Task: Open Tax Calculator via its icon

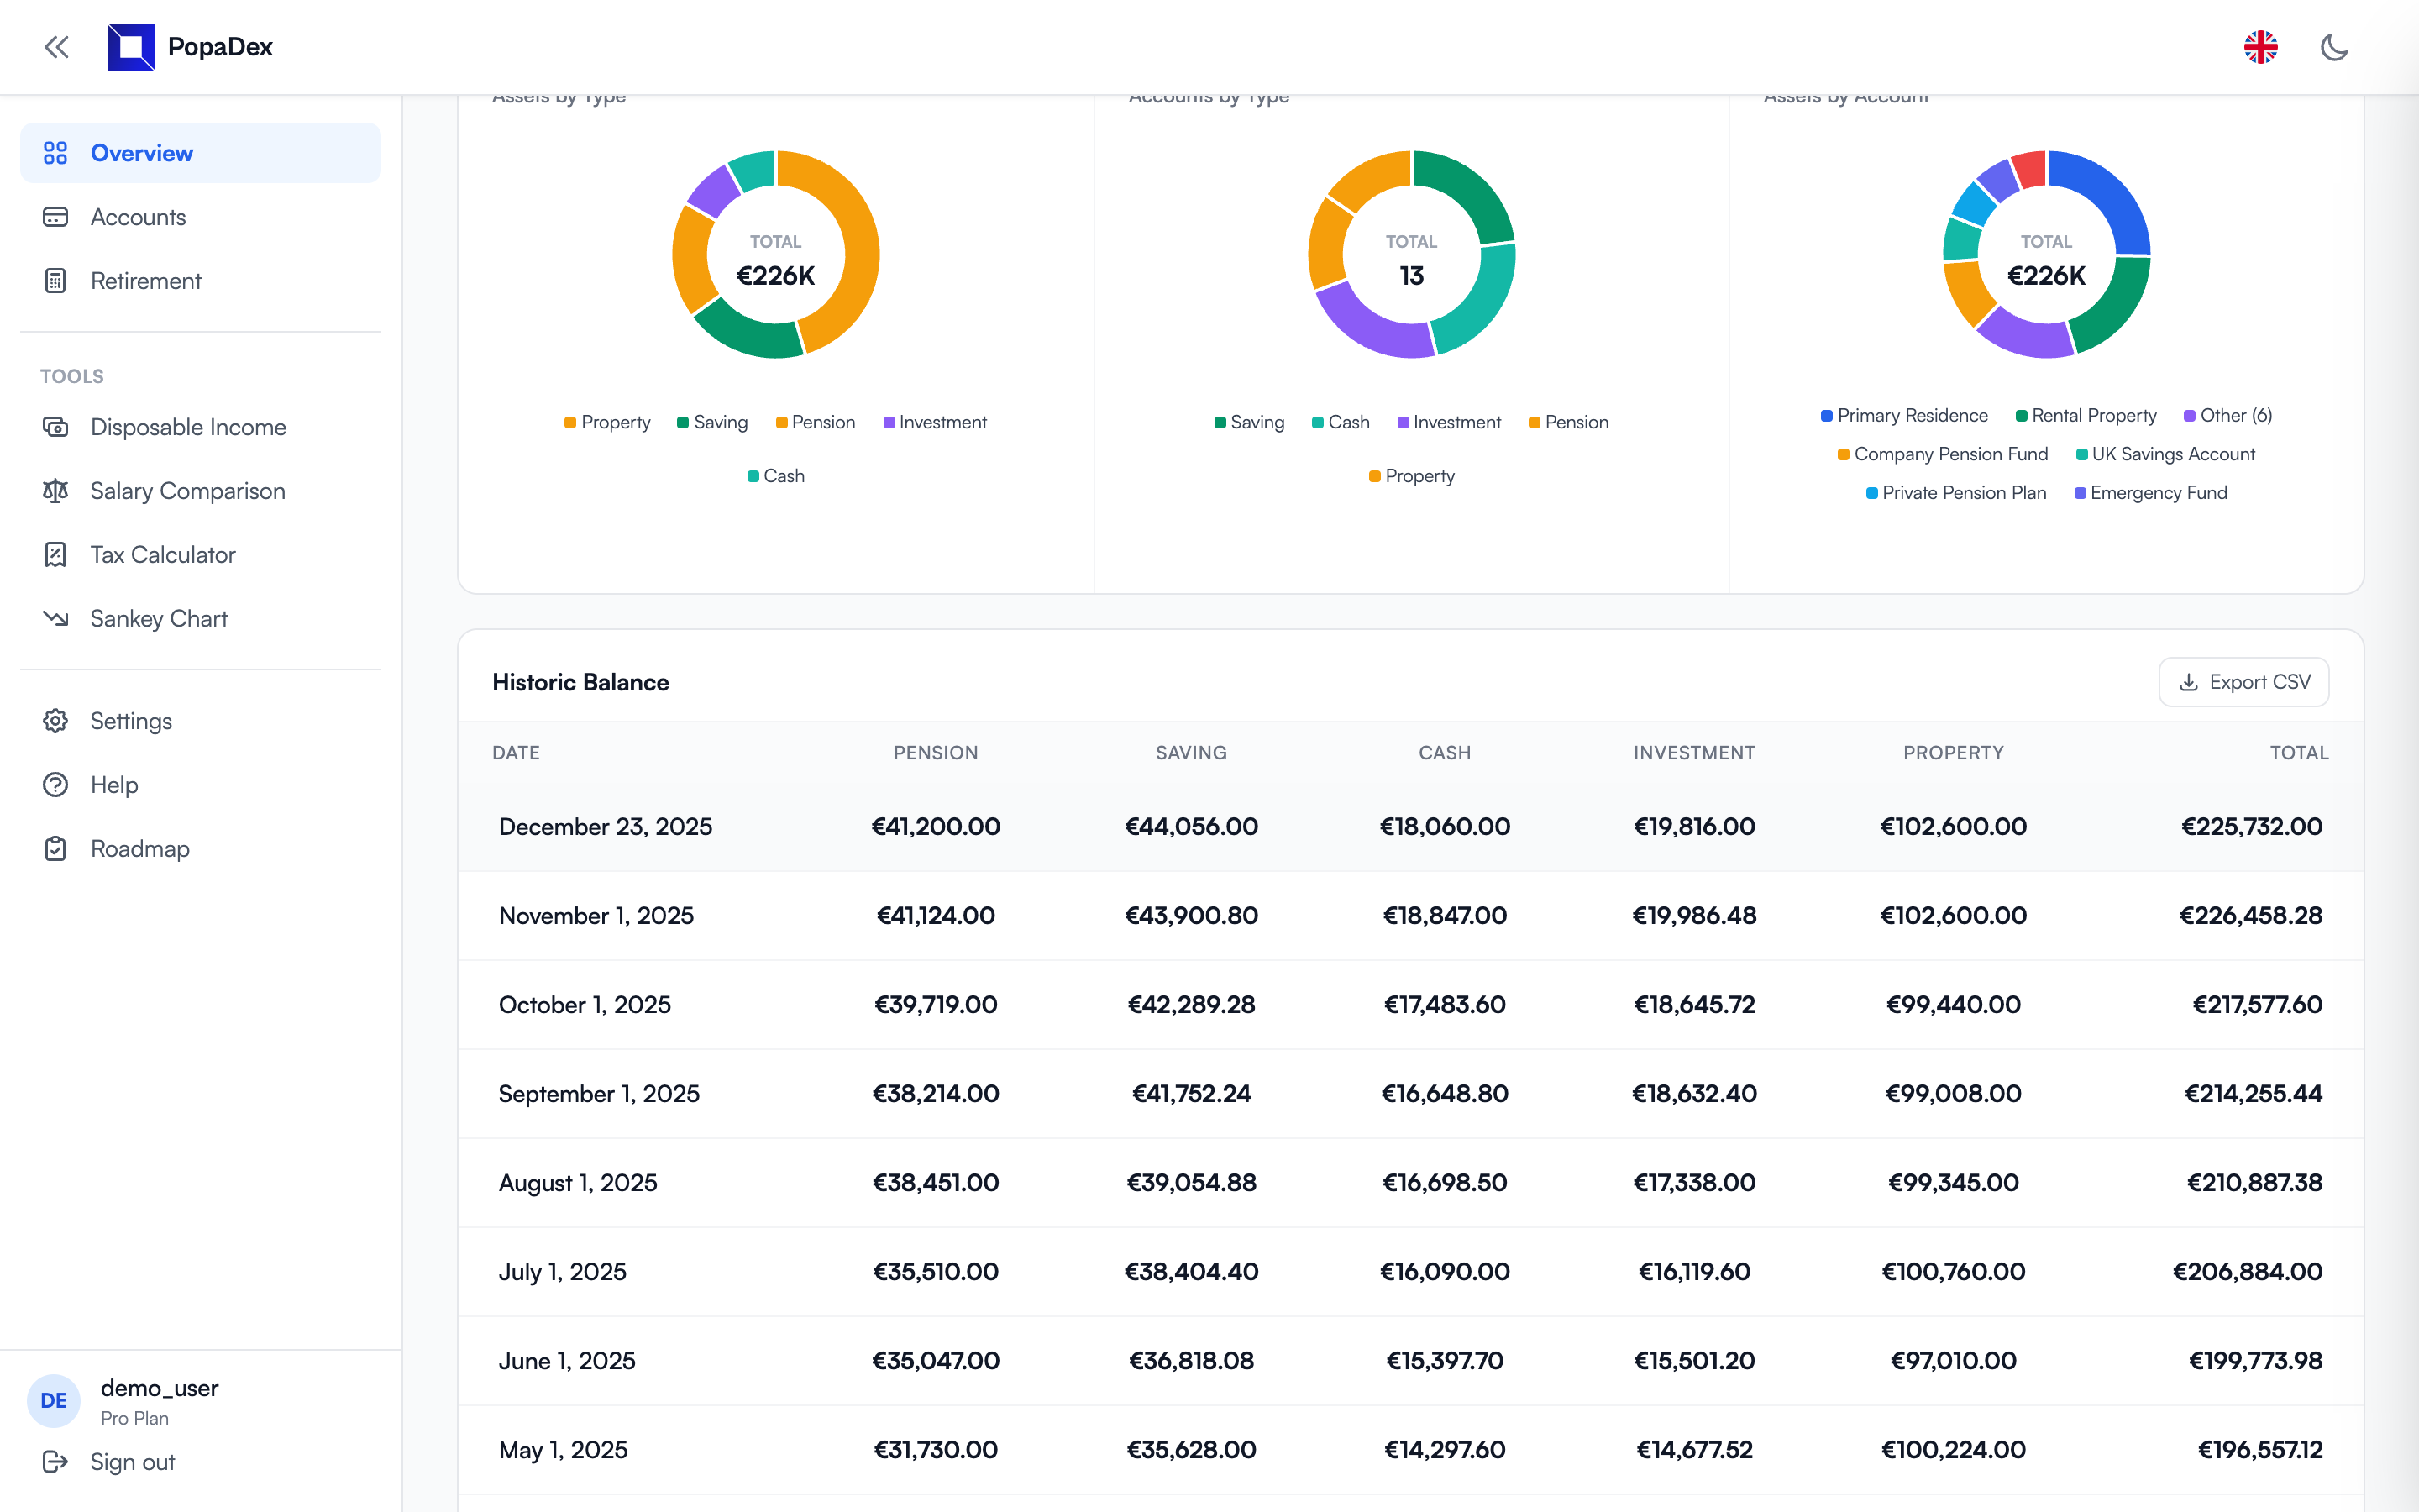Action: (56, 554)
